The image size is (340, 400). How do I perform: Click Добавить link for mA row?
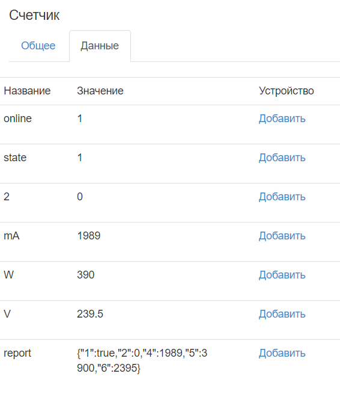click(x=282, y=236)
